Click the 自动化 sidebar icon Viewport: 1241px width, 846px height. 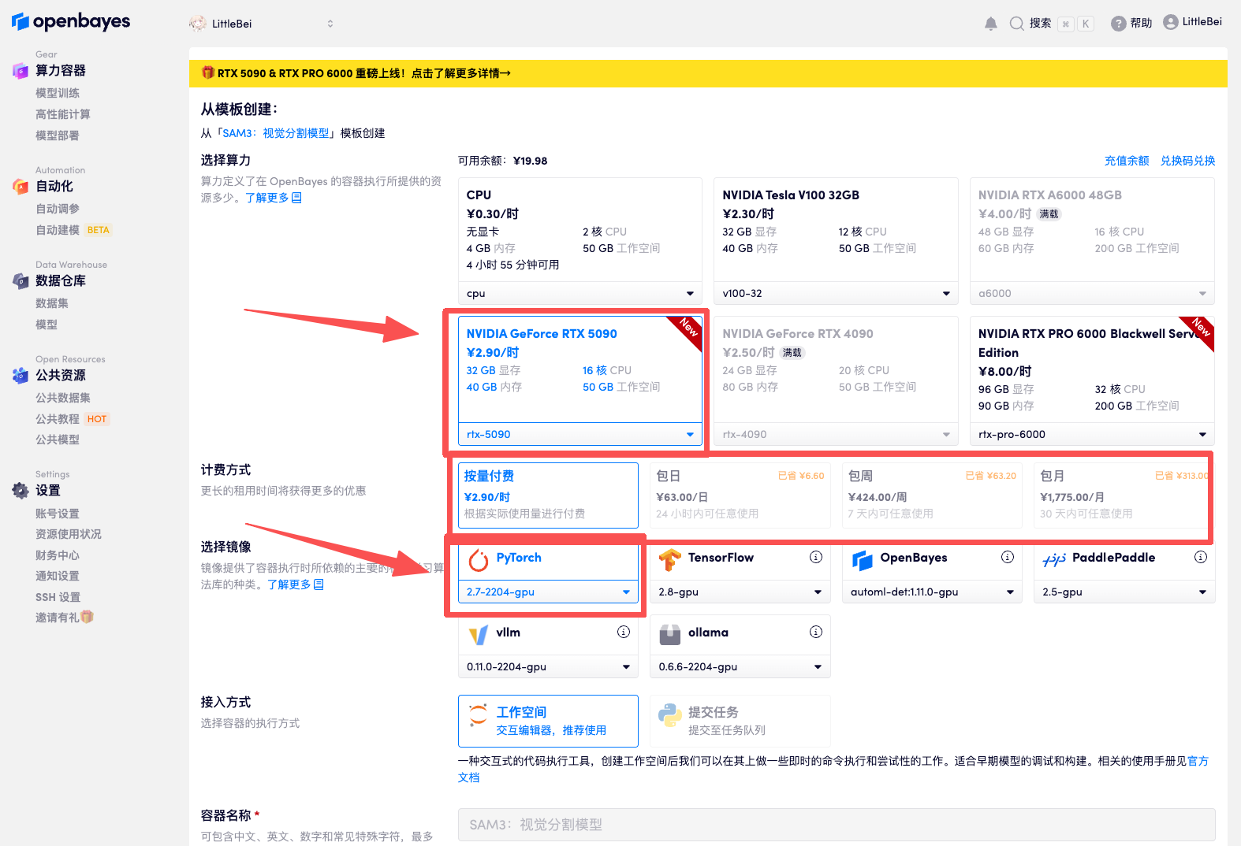(x=20, y=187)
